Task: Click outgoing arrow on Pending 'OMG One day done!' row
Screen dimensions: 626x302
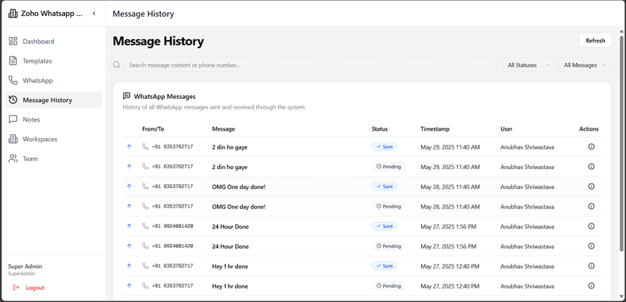Action: tap(129, 206)
